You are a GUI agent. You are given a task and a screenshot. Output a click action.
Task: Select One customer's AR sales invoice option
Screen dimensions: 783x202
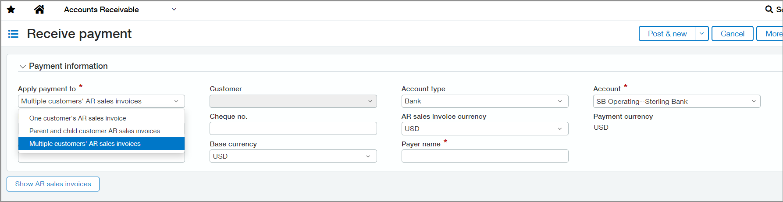tap(78, 118)
